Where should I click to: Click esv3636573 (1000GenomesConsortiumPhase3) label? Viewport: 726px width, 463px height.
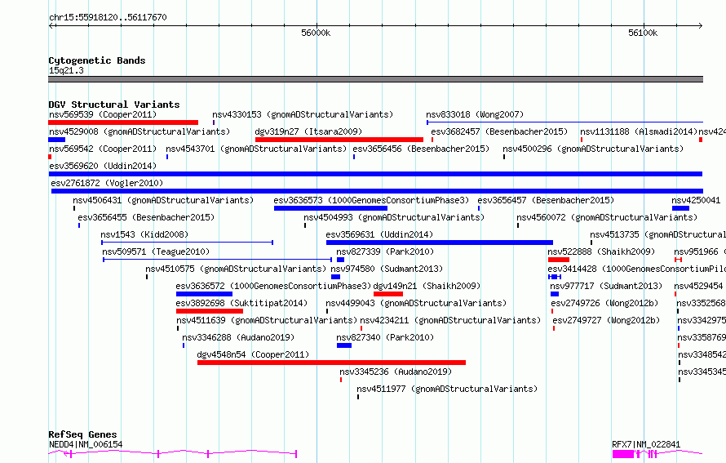point(371,200)
